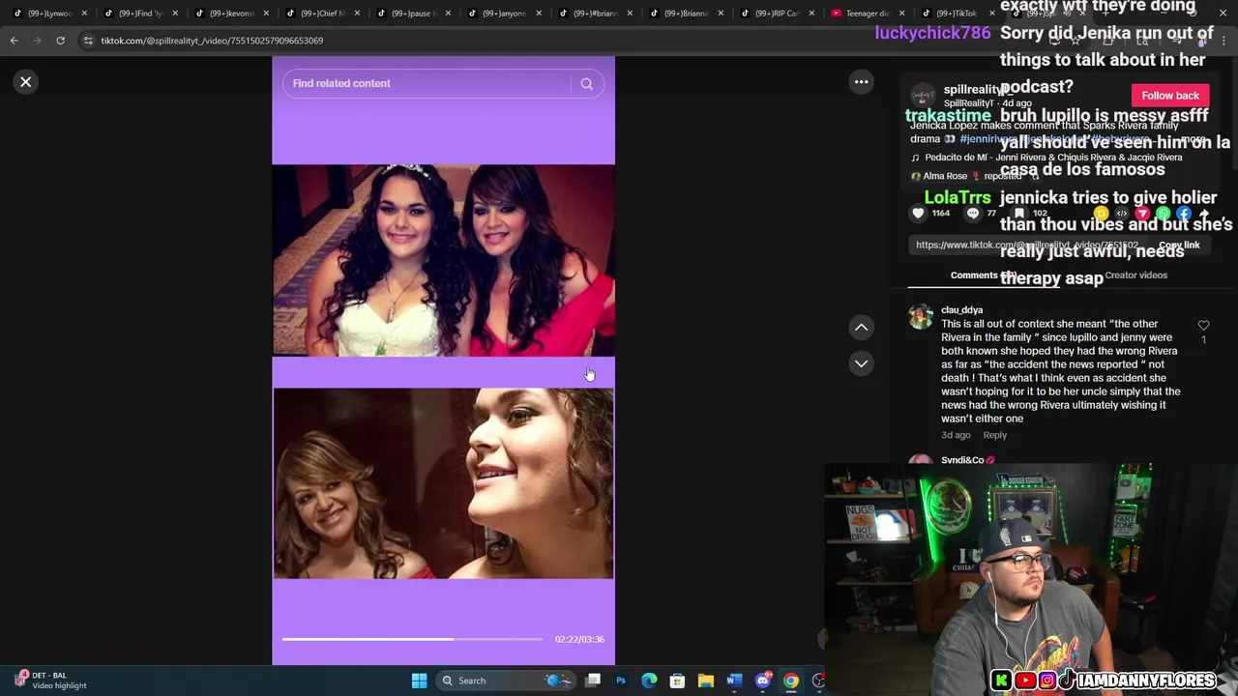This screenshot has width=1238, height=696.
Task: Switch to the Creator videos tab
Action: [1135, 275]
